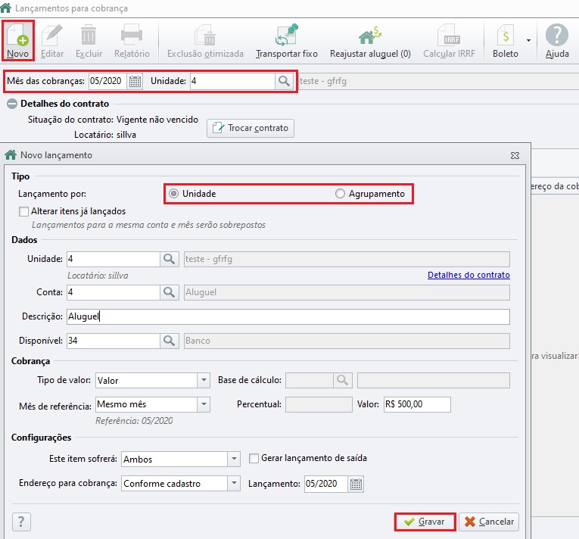Click the Cancelar button
The width and height of the screenshot is (579, 539).
coord(489,522)
